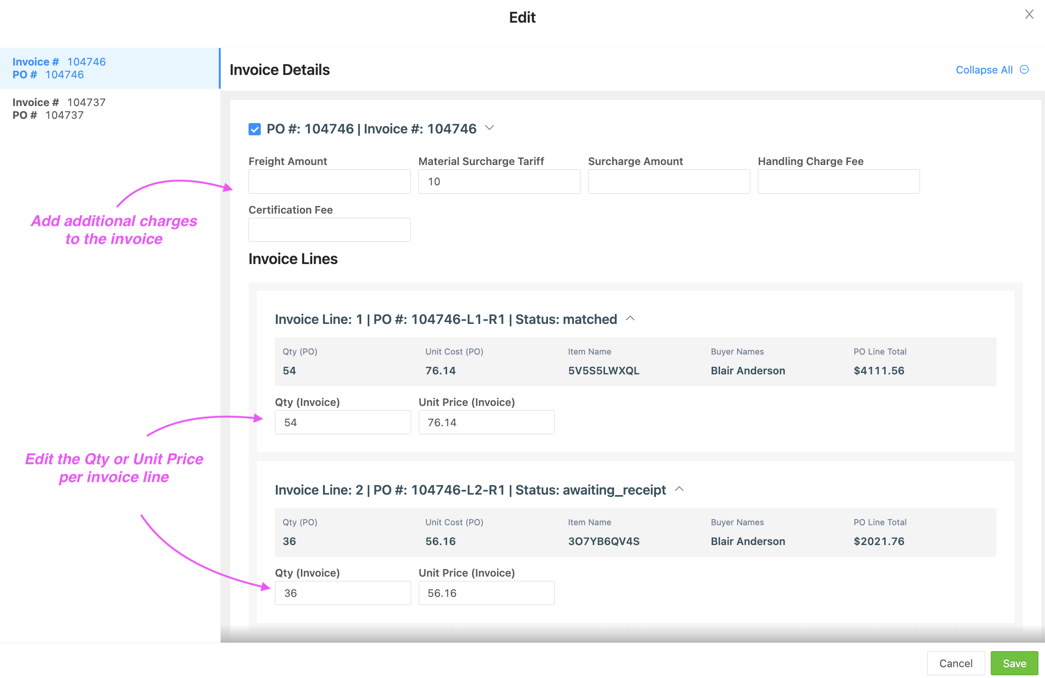Click PO Line Total $2021.76
The image size is (1045, 678).
(879, 541)
